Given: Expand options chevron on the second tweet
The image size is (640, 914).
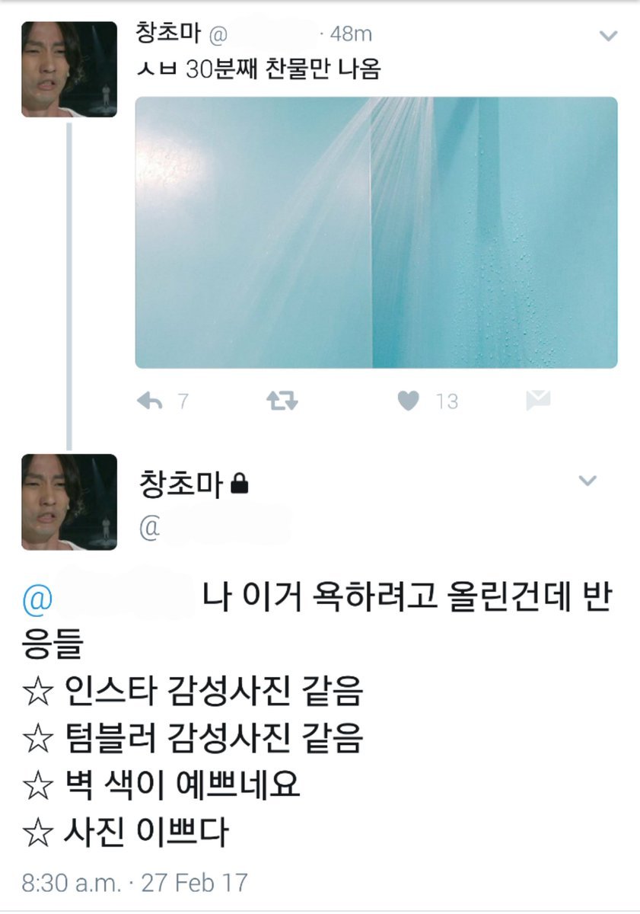Looking at the screenshot, I should [587, 481].
